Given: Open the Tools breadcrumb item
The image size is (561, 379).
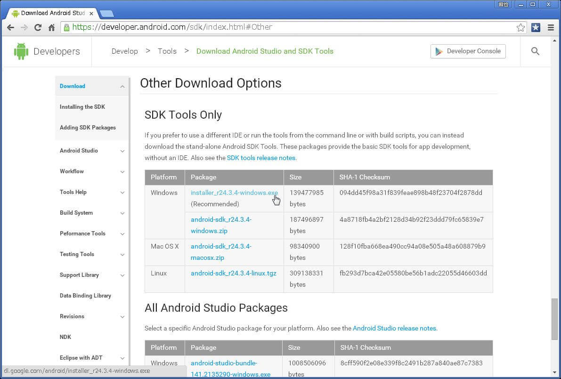Looking at the screenshot, I should tap(167, 51).
